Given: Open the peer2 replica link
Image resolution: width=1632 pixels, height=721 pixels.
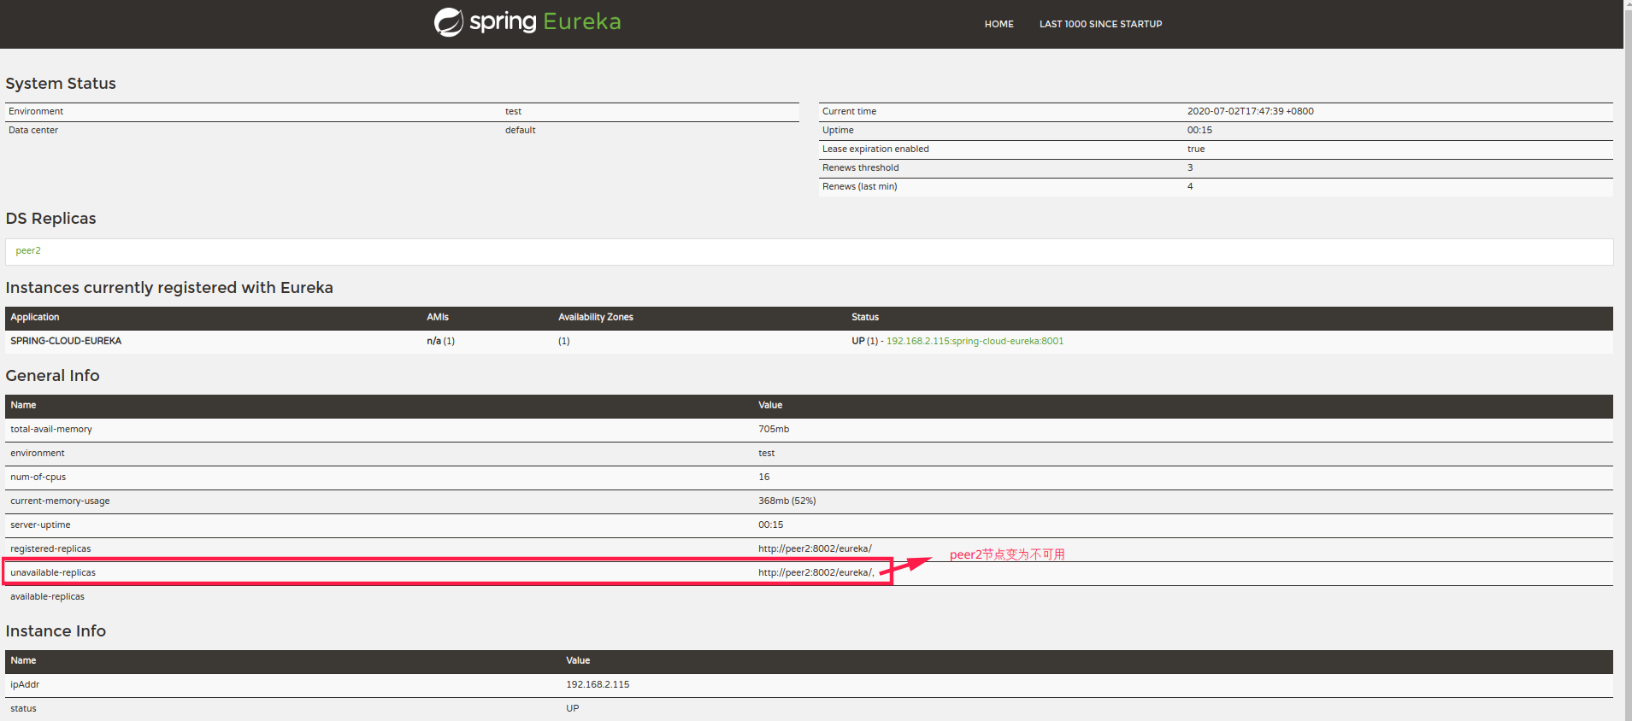Looking at the screenshot, I should [28, 250].
